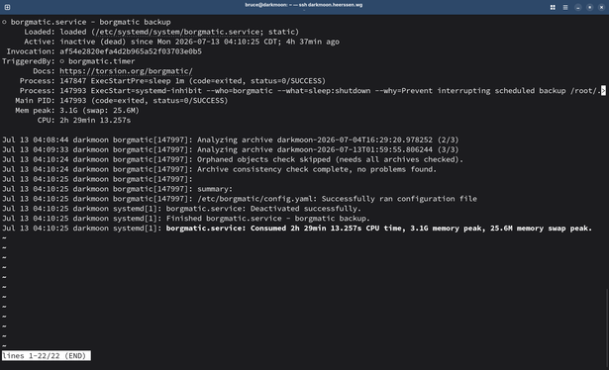
Task: Click the 'Mem peak:' label
Action: pyautogui.click(x=35, y=110)
